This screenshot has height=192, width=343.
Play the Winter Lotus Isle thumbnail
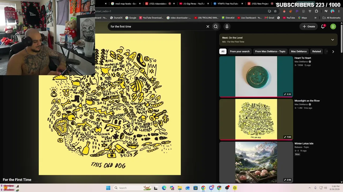[x=256, y=162]
